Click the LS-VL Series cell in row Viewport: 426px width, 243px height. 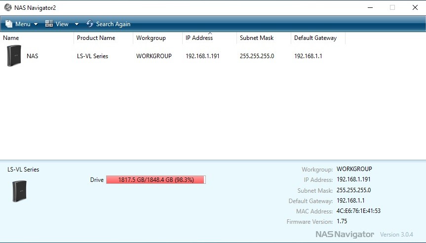click(x=92, y=56)
